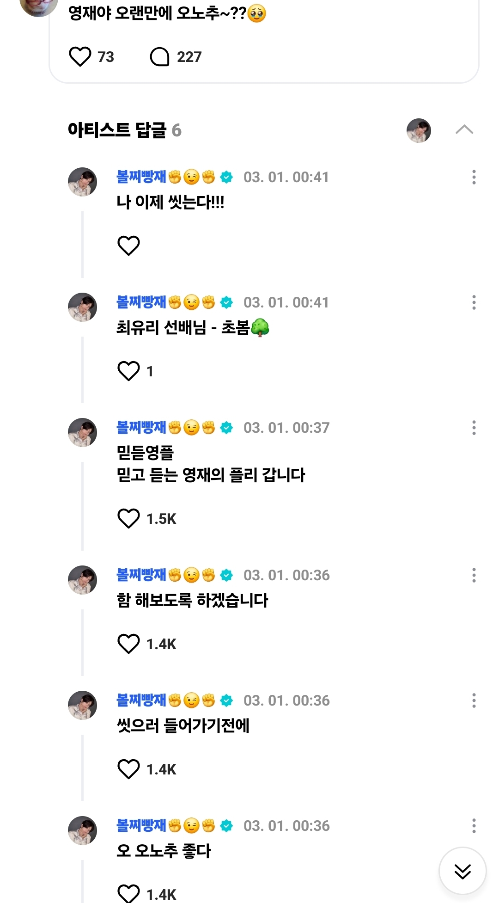Open 볼찌빵재 profile from the first reply's username
The image size is (499, 903).
pyautogui.click(x=141, y=177)
